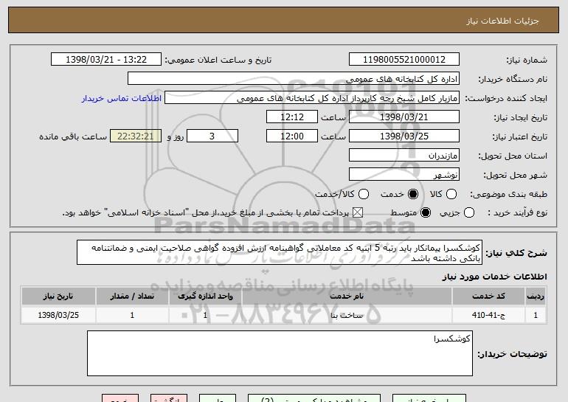Click the remaining days field showing 3
Viewport: 568px width, 402px height.
pos(212,136)
